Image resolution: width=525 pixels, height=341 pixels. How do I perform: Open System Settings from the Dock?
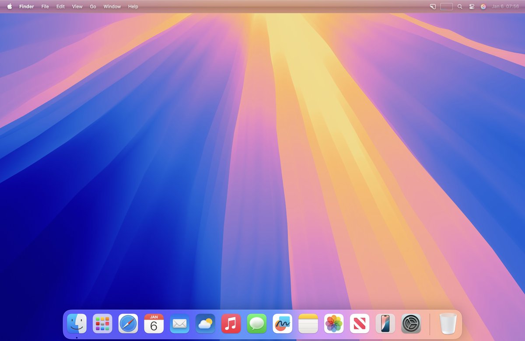click(x=410, y=323)
